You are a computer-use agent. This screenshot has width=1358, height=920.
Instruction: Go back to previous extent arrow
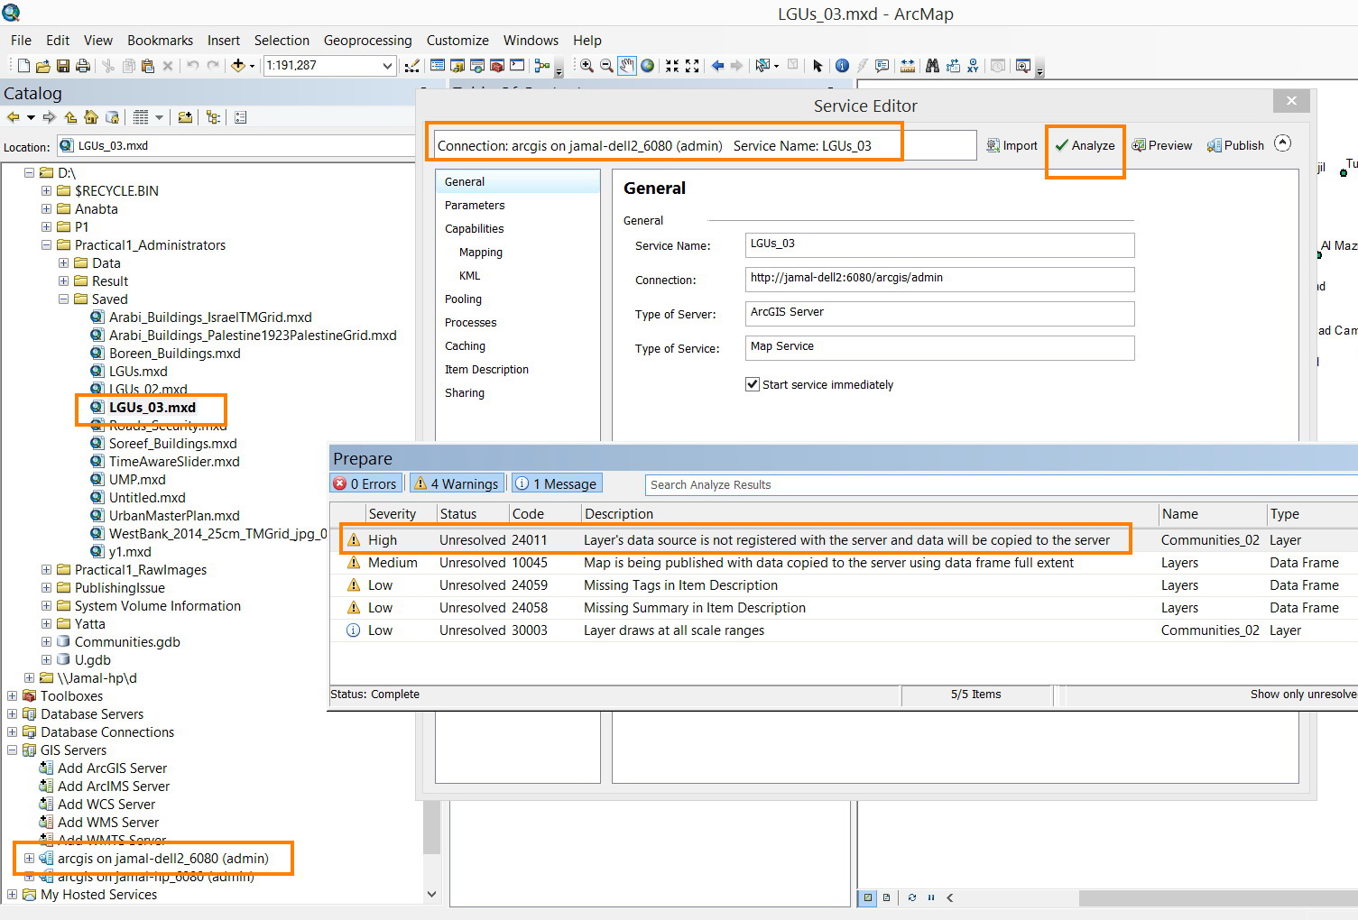(x=718, y=65)
